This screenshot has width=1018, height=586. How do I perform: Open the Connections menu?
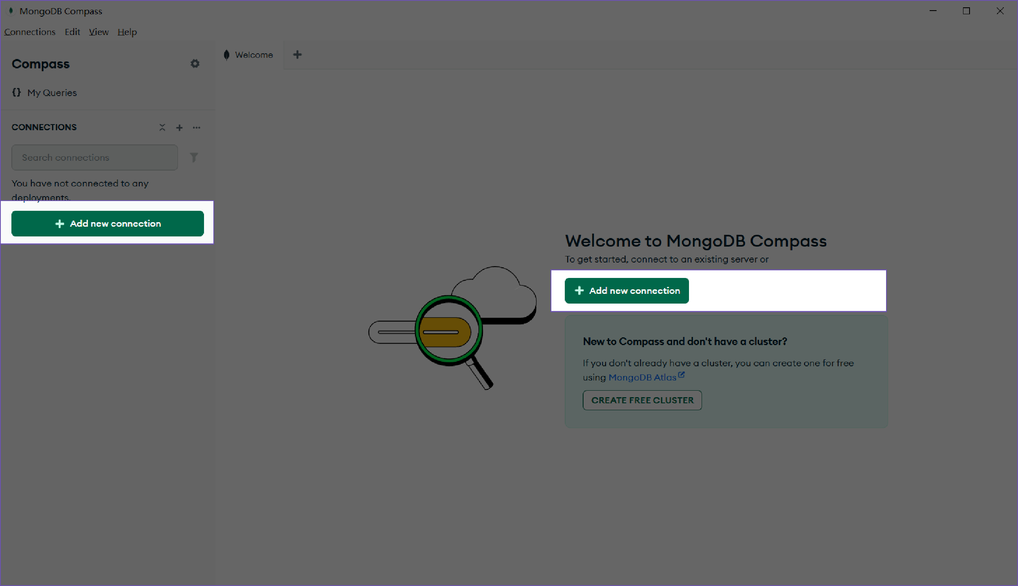(30, 32)
